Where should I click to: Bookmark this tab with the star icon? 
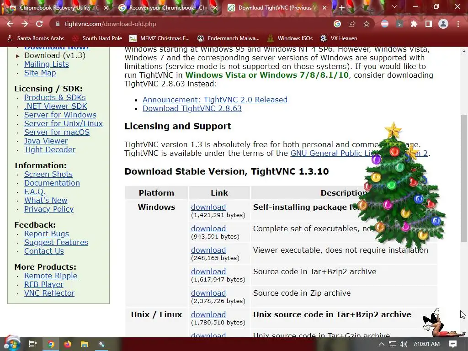click(367, 24)
